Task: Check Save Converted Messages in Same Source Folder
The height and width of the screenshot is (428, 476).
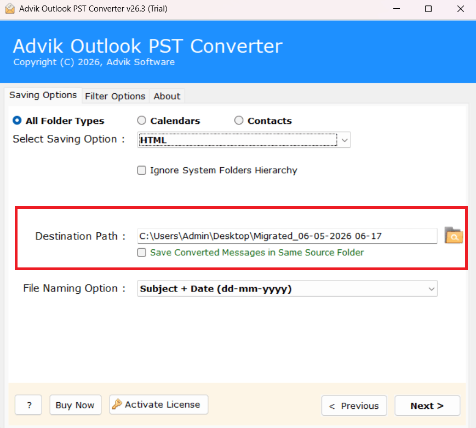Action: pyautogui.click(x=141, y=253)
